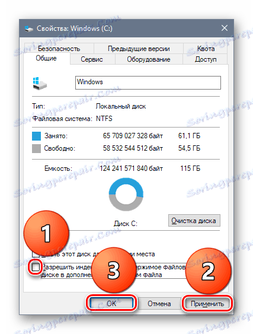The image size is (253, 334).
Task: Click the volume label field containing Windows
Action: pyautogui.click(x=148, y=82)
